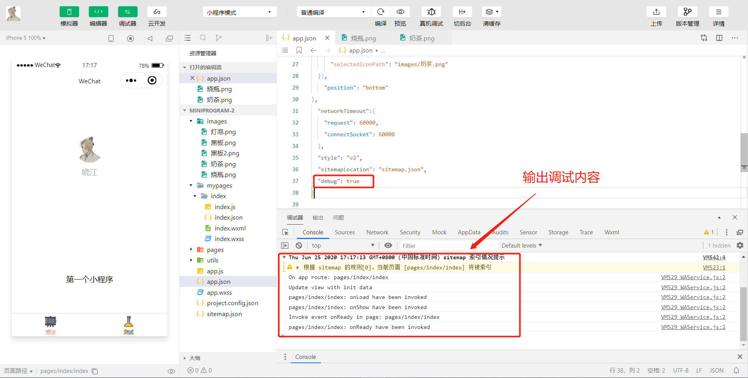Click the inspect element picker icon

[285, 232]
